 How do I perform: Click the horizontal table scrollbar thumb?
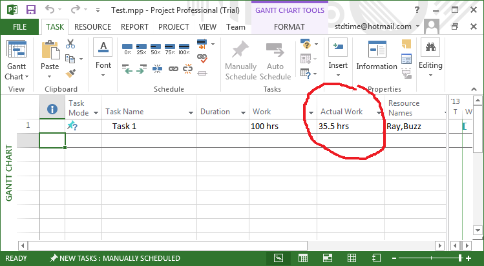point(167,245)
